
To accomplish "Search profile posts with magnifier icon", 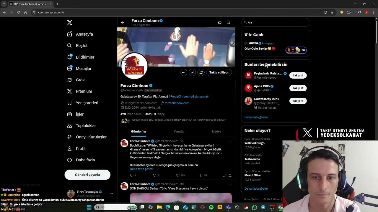I will pyautogui.click(x=228, y=22).
